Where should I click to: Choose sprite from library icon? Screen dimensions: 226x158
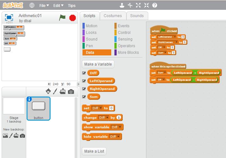48,91
